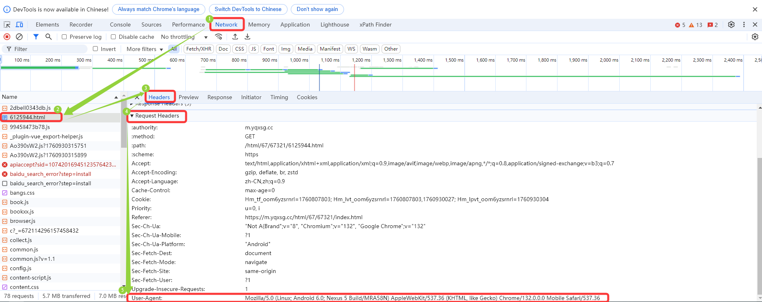Click the red errors count indicator

point(680,25)
